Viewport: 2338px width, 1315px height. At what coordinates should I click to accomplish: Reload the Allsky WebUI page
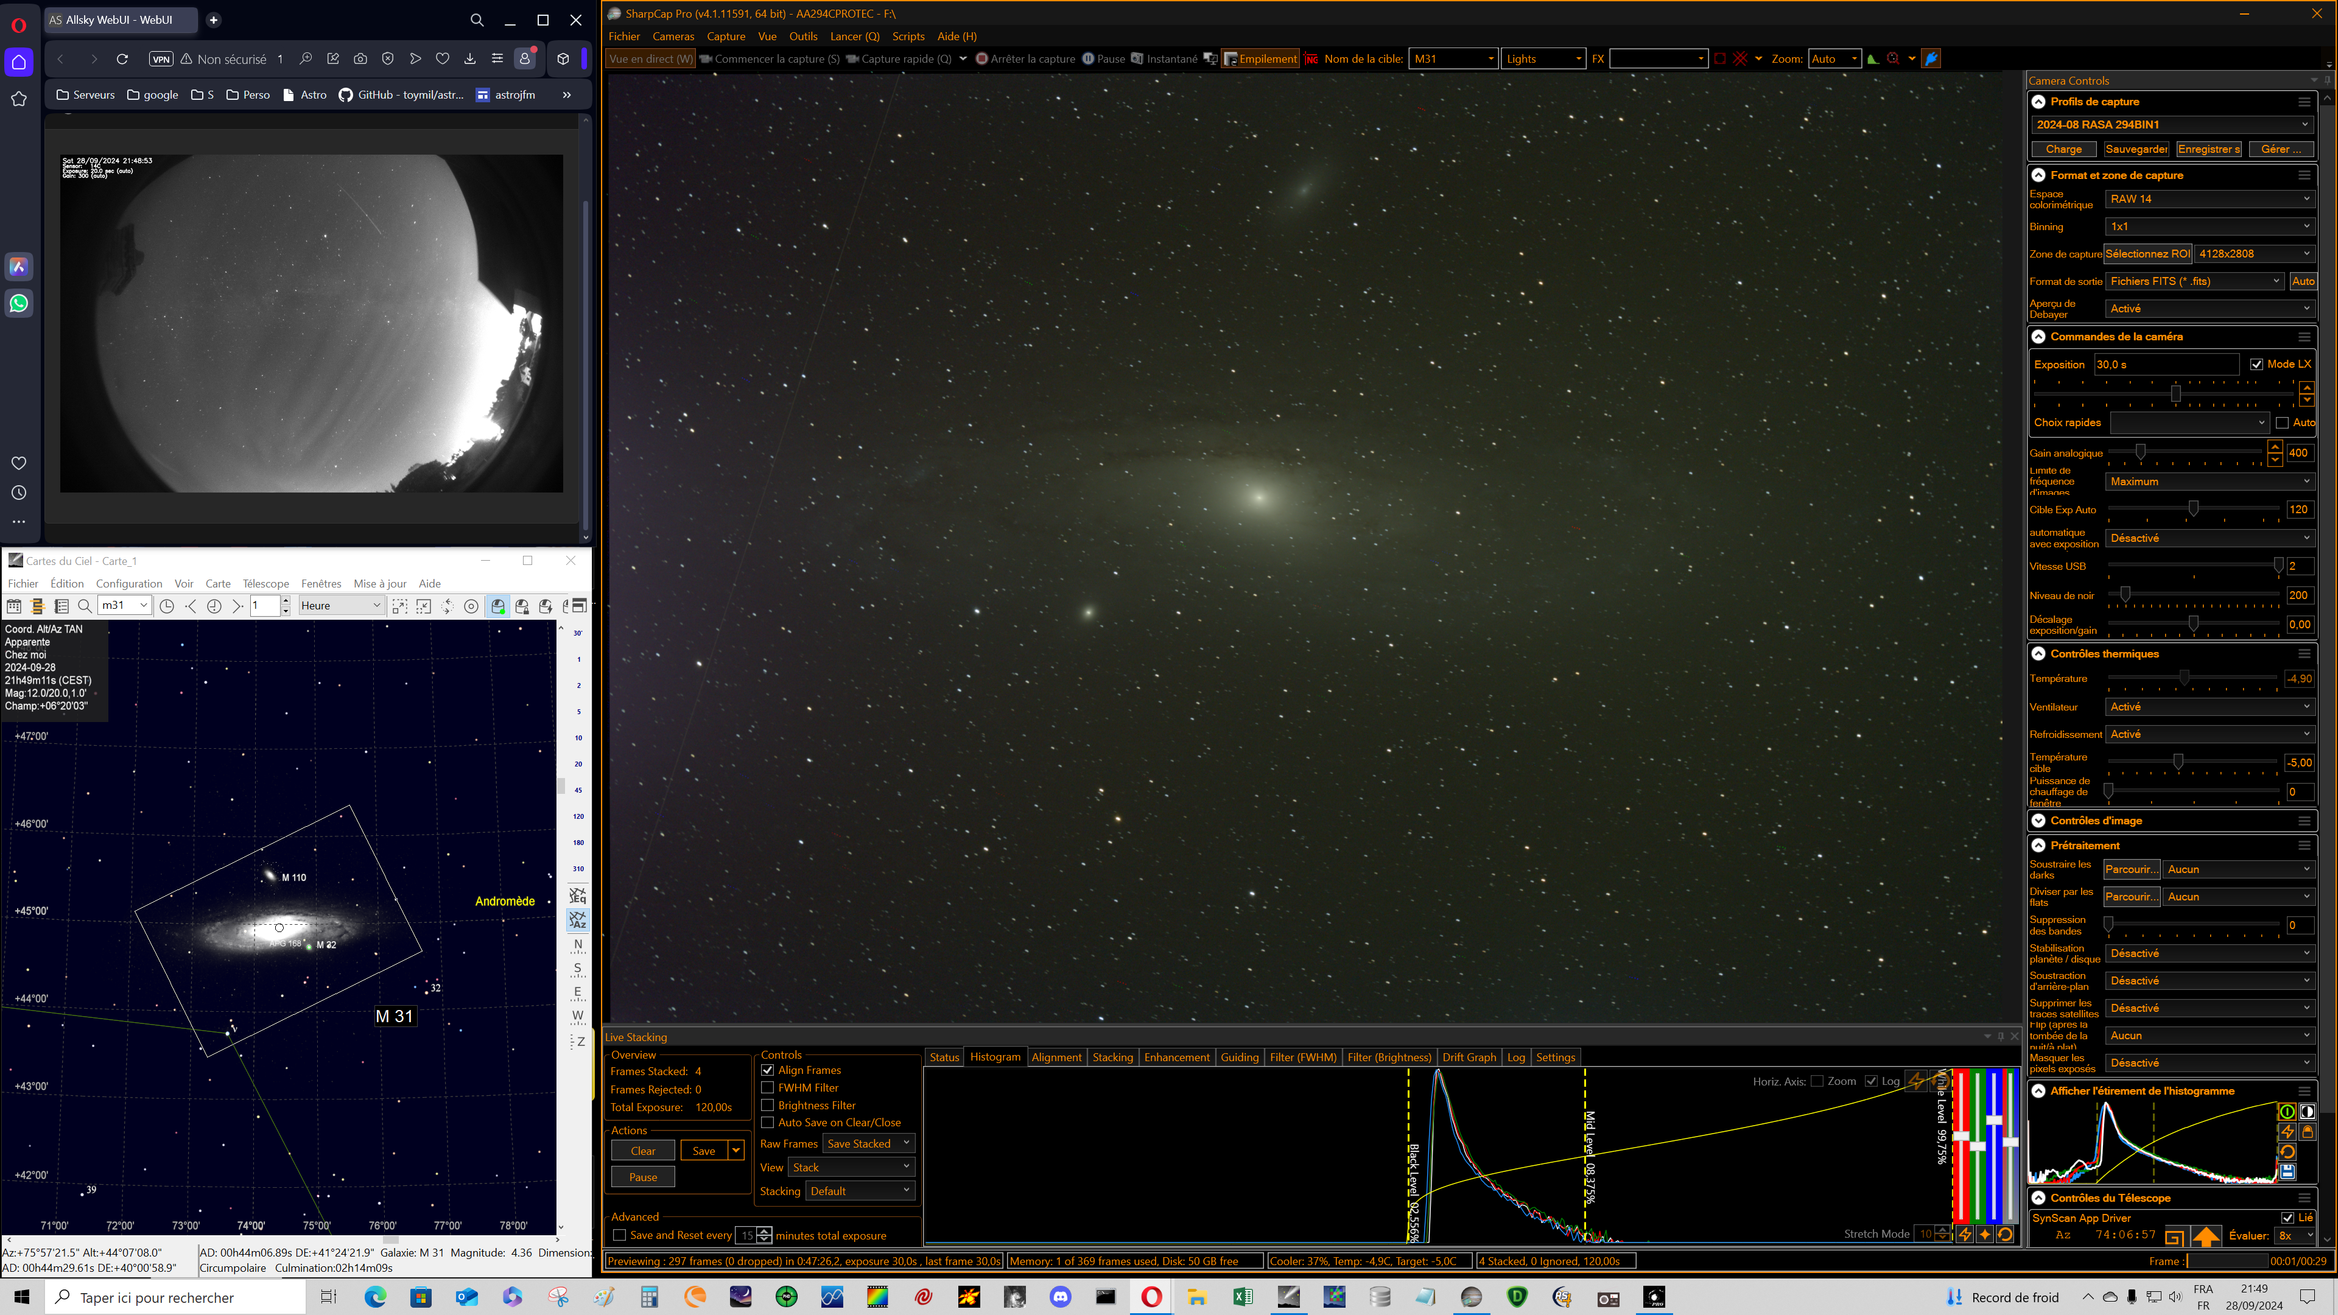pos(122,59)
